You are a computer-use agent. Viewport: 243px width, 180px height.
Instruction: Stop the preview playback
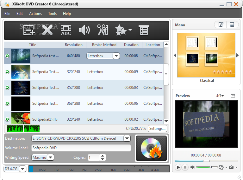click(185, 167)
